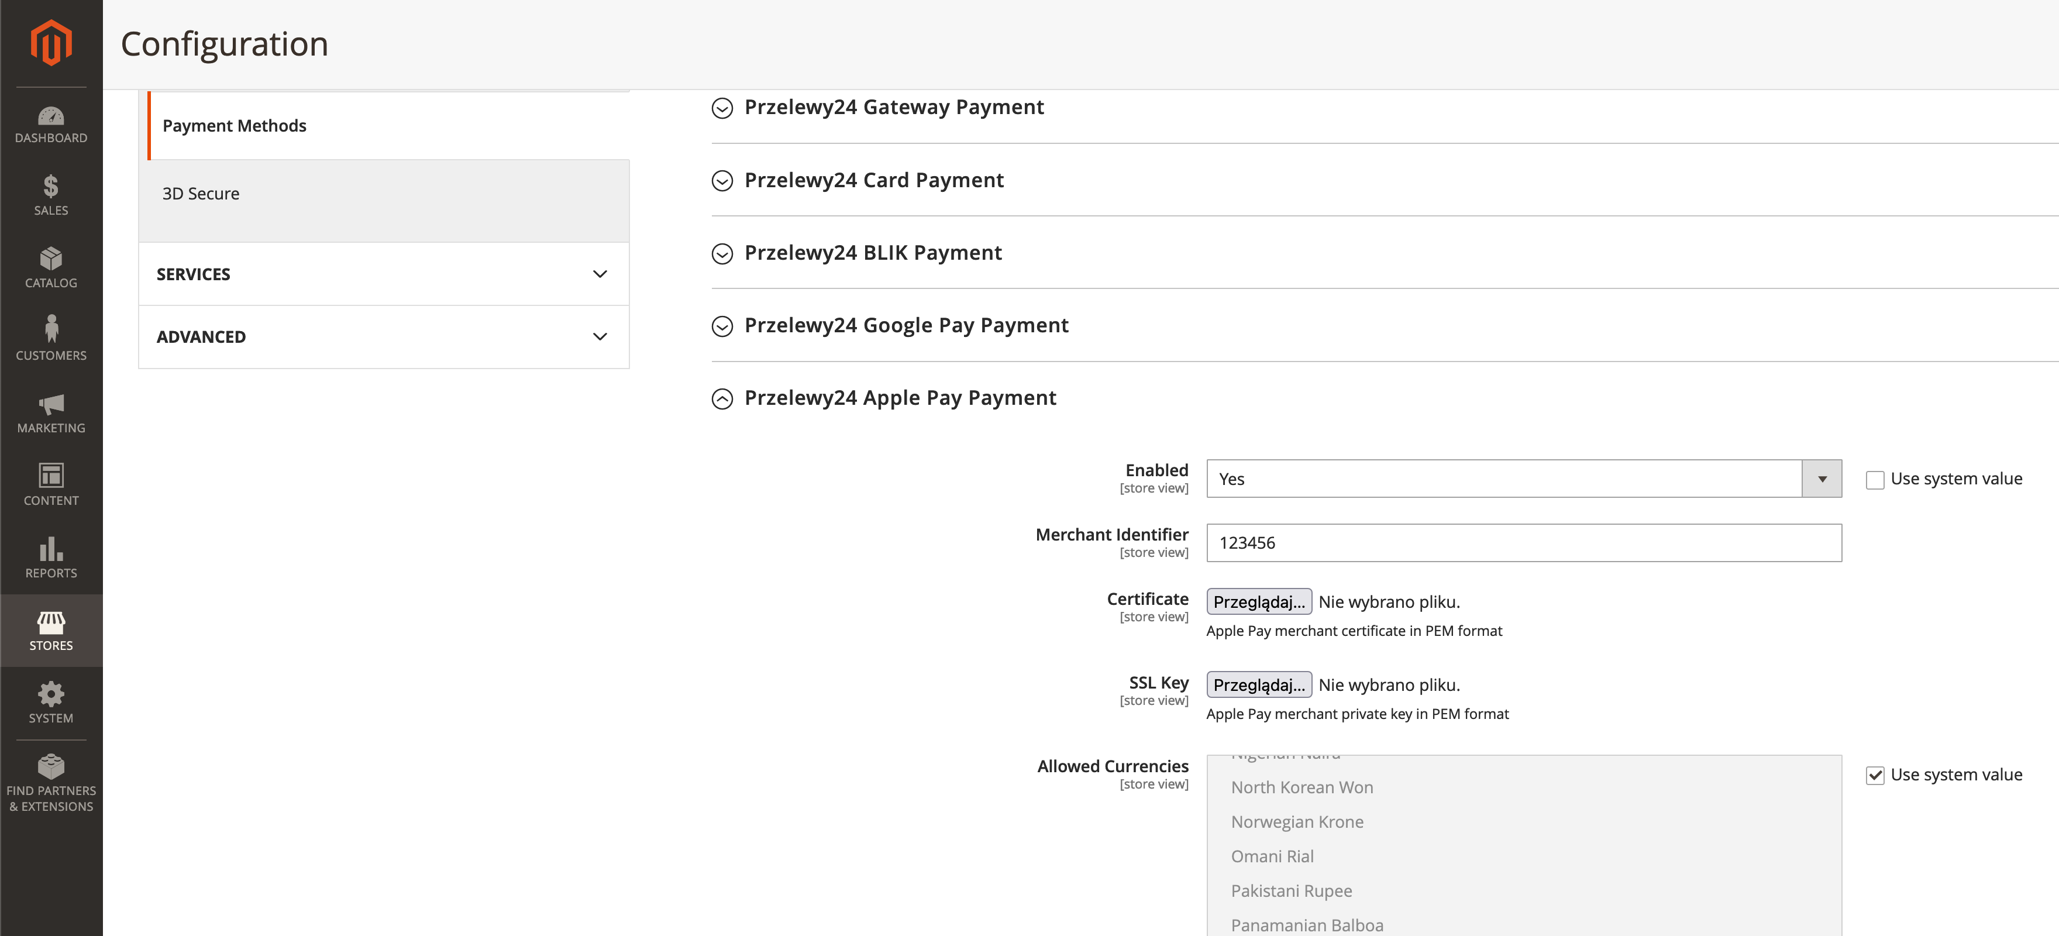The image size is (2059, 936).
Task: Toggle Use system value for Enabled
Action: (1874, 480)
